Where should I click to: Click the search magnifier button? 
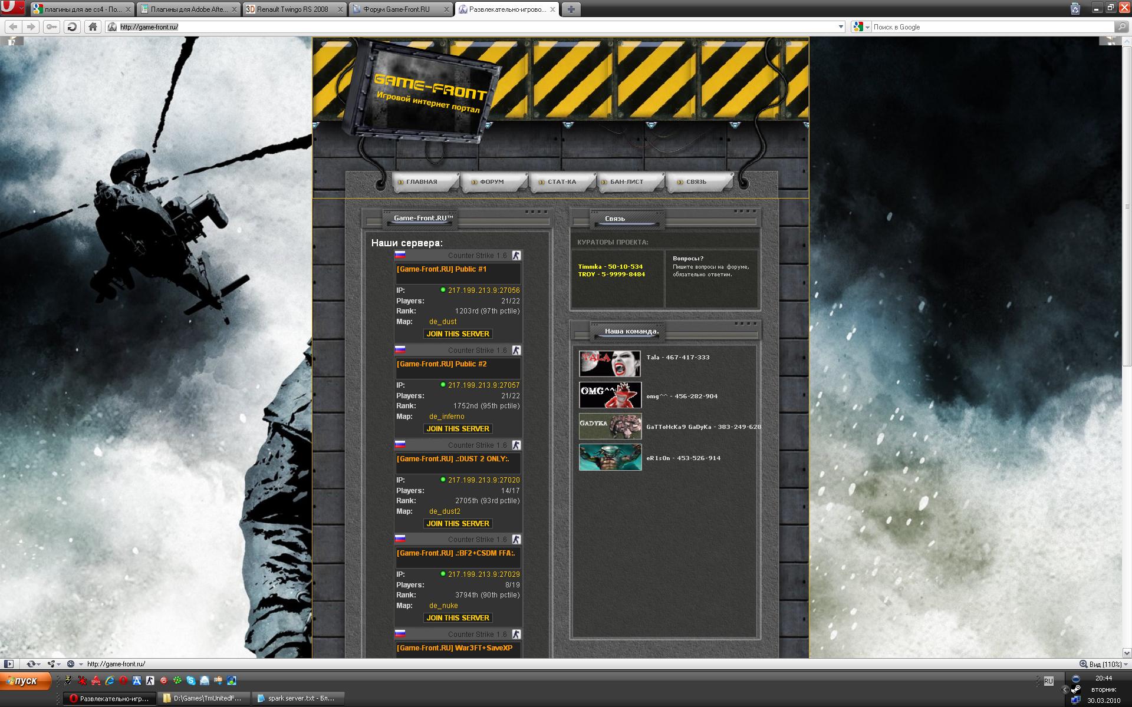coord(1120,27)
